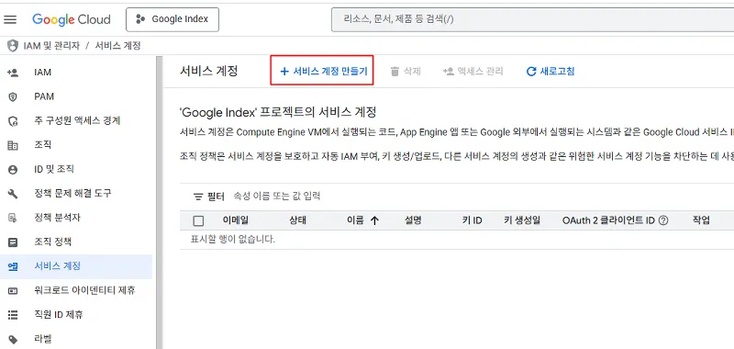Click the 삭제 trash button
The image size is (734, 349).
pyautogui.click(x=406, y=72)
